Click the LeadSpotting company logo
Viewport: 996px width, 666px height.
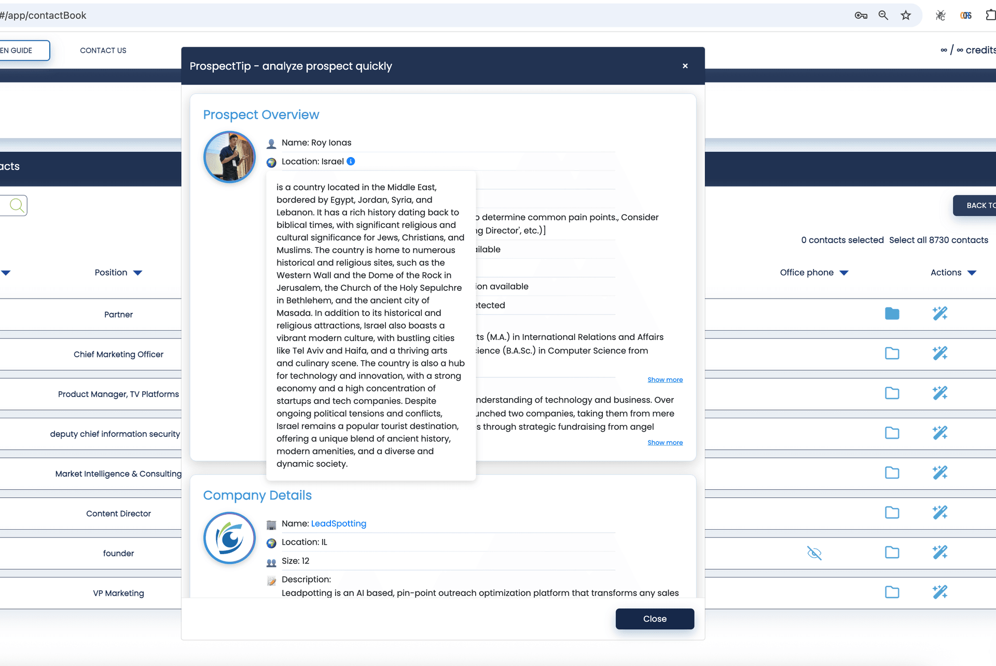pyautogui.click(x=229, y=538)
